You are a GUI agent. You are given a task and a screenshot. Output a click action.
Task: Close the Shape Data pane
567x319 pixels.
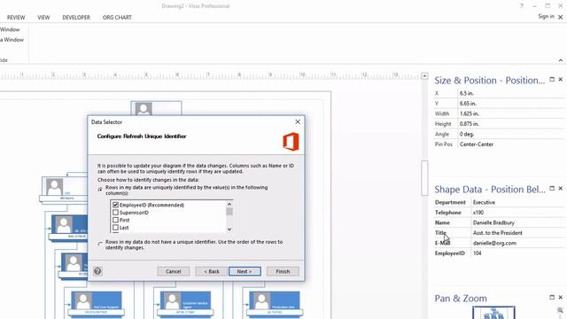[561, 189]
